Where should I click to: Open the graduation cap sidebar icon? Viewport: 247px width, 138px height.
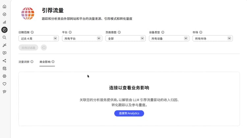[x=4, y=92]
